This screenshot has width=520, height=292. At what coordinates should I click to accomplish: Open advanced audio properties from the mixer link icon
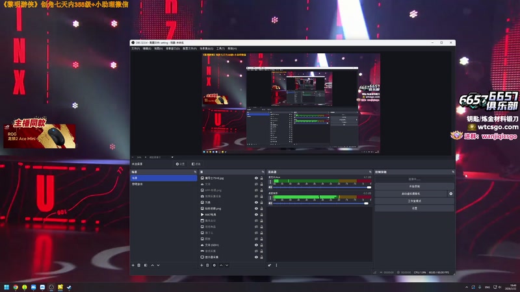point(270,265)
